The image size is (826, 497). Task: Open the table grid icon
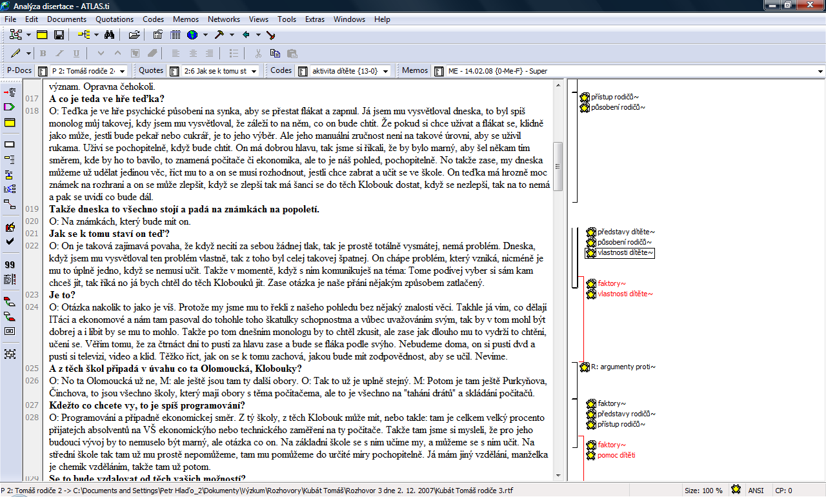(x=176, y=34)
